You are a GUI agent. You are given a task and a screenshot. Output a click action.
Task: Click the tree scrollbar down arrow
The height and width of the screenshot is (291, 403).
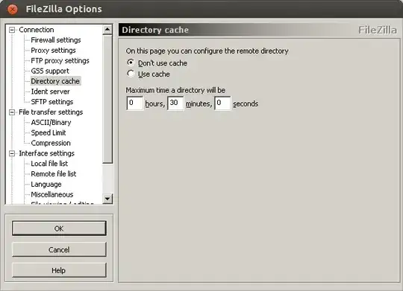[107, 199]
